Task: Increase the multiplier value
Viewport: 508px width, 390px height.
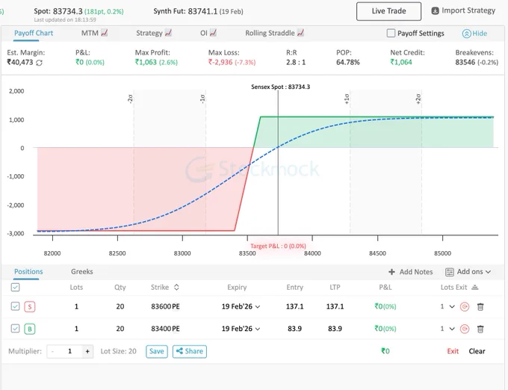Action: [x=87, y=351]
